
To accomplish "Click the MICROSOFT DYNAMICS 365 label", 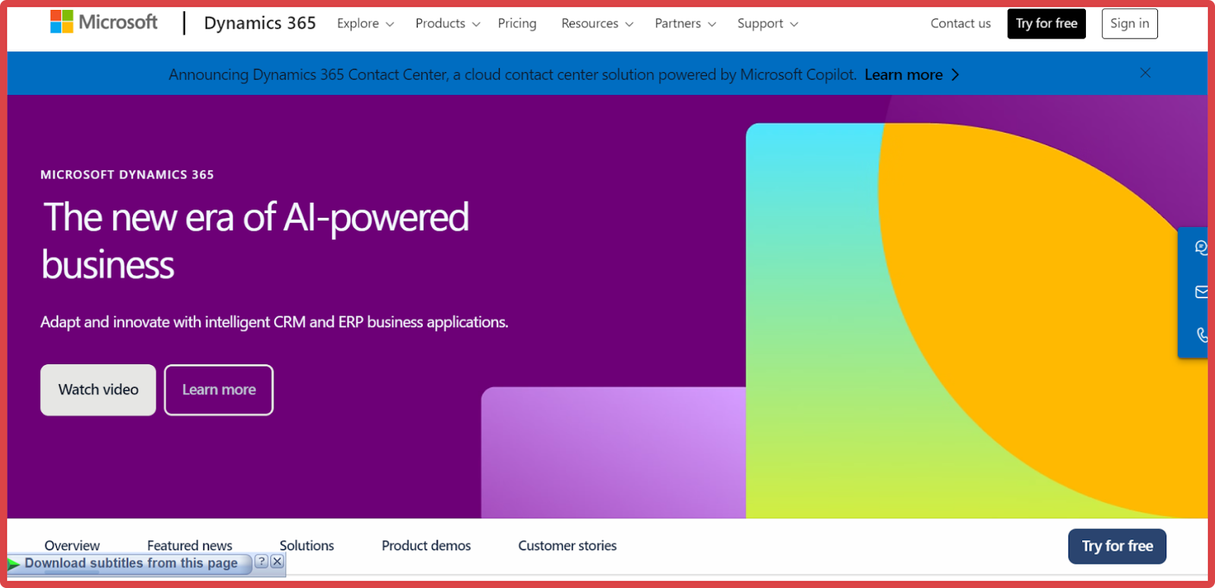I will point(127,175).
